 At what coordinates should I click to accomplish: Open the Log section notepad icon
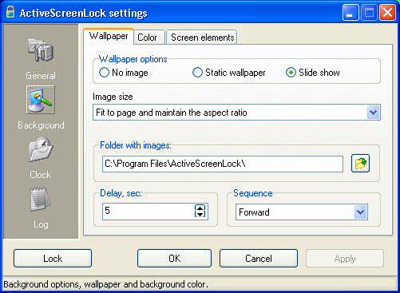41,199
